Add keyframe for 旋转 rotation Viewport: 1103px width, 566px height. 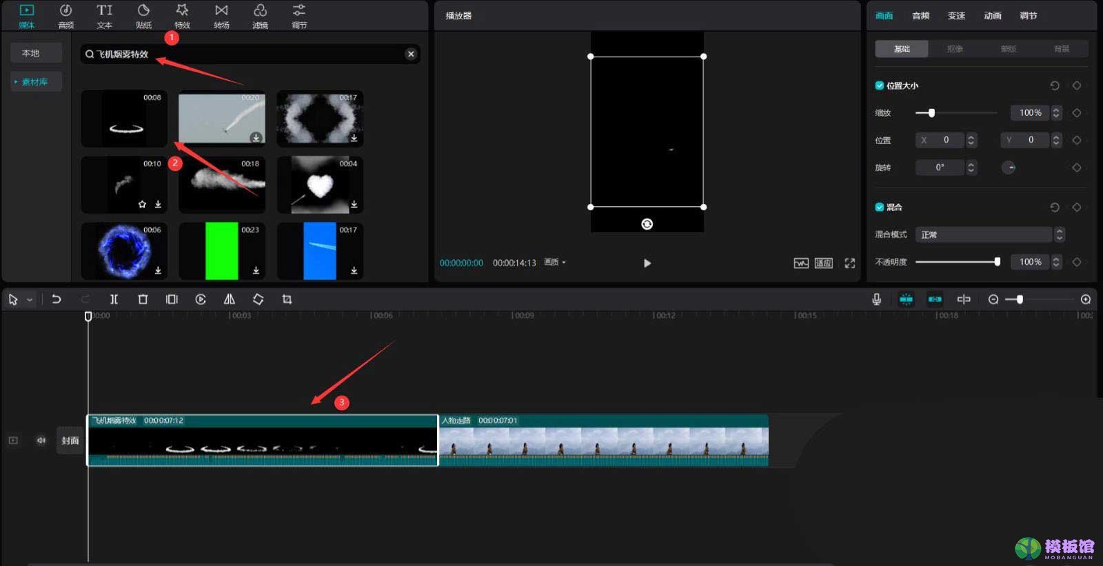[1077, 168]
